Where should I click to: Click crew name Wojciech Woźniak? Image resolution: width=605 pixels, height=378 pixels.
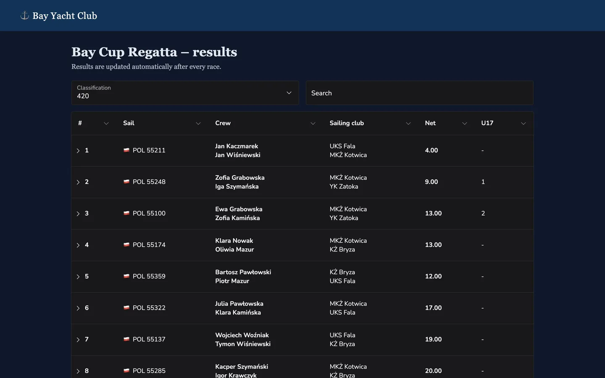(x=242, y=335)
